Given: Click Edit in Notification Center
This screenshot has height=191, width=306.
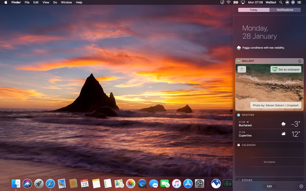Looking at the screenshot, I should pyautogui.click(x=269, y=186).
